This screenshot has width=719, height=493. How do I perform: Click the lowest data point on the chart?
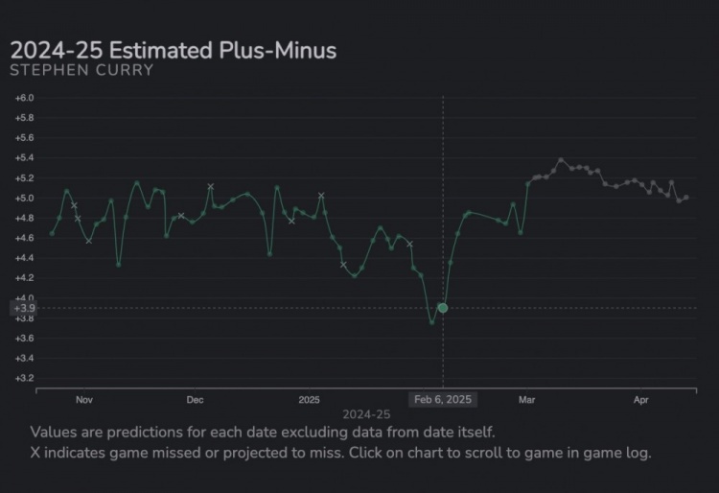432,322
